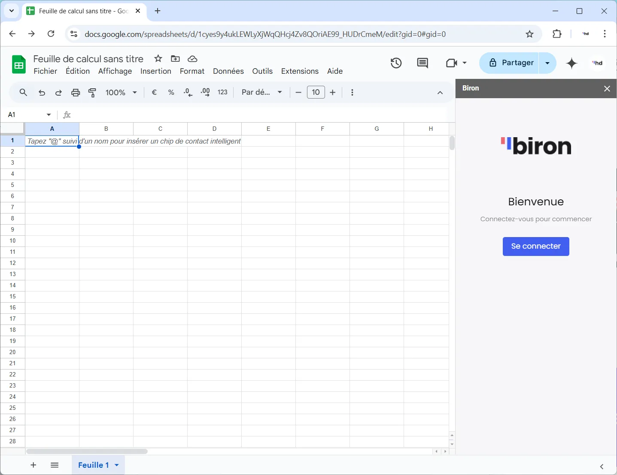Click the Partager share button
Viewport: 617px width, 475px height.
509,63
